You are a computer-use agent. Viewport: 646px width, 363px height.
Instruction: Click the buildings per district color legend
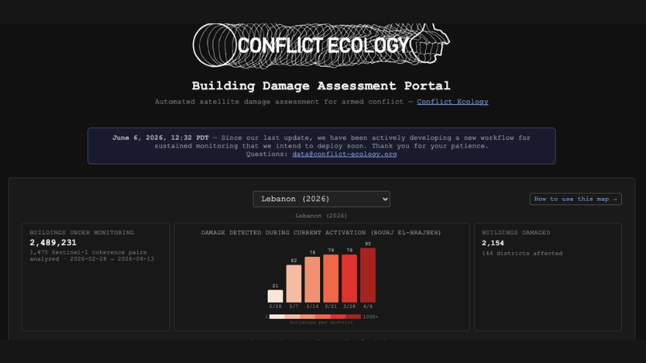315,317
